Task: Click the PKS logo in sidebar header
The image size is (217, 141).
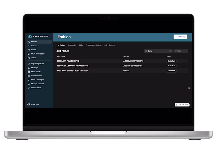Action: (30, 36)
